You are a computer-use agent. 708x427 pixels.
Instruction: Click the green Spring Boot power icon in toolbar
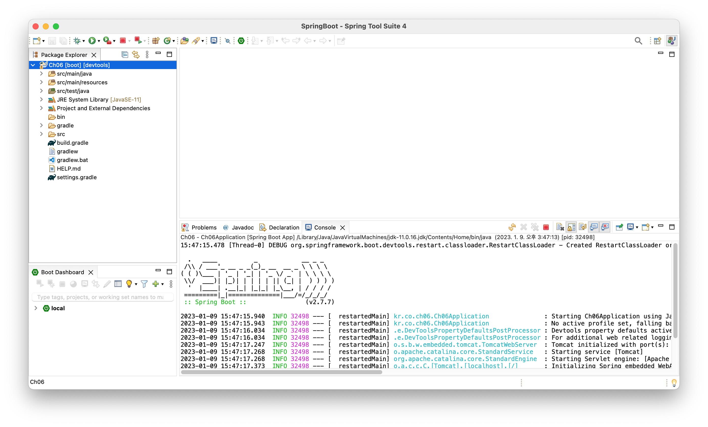click(x=241, y=41)
